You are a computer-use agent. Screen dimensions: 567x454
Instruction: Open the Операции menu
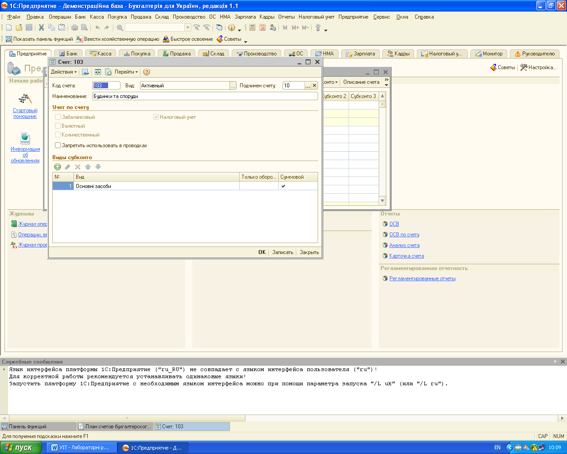[x=60, y=17]
